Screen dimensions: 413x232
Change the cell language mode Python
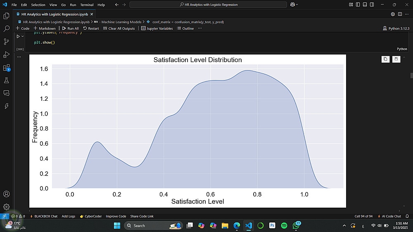402,49
